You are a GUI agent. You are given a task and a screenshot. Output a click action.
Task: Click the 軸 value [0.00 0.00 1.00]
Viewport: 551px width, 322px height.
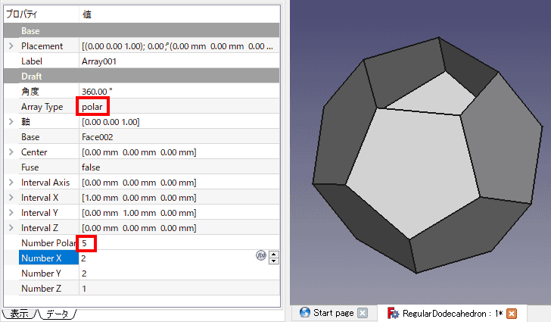coord(111,122)
